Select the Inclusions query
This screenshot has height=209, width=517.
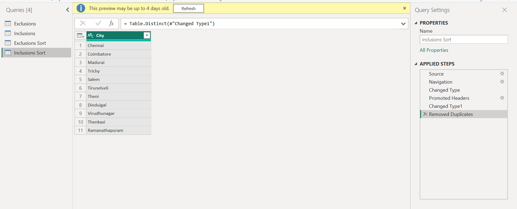click(36, 33)
